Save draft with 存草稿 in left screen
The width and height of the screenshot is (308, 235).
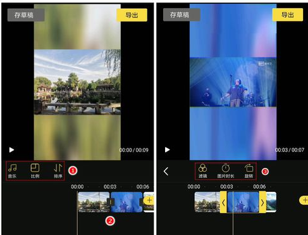[26, 15]
